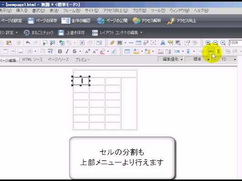
Task: Click the まるごとチェック button
Action: (x=38, y=33)
